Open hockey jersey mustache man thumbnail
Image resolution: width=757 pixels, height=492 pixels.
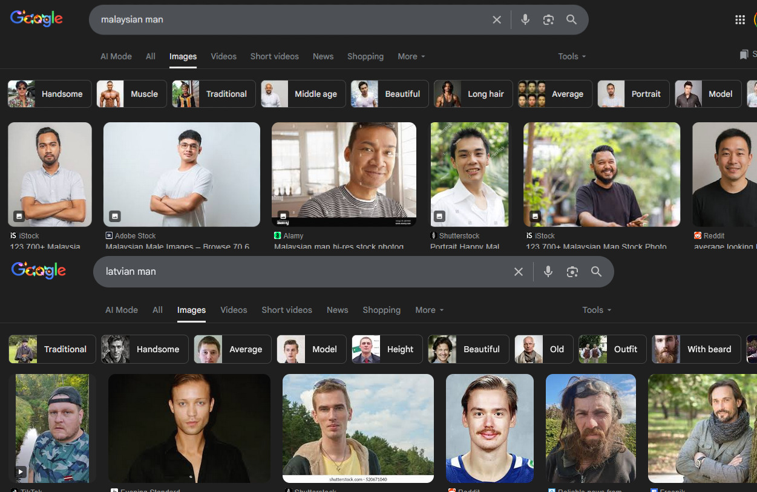coord(490,428)
